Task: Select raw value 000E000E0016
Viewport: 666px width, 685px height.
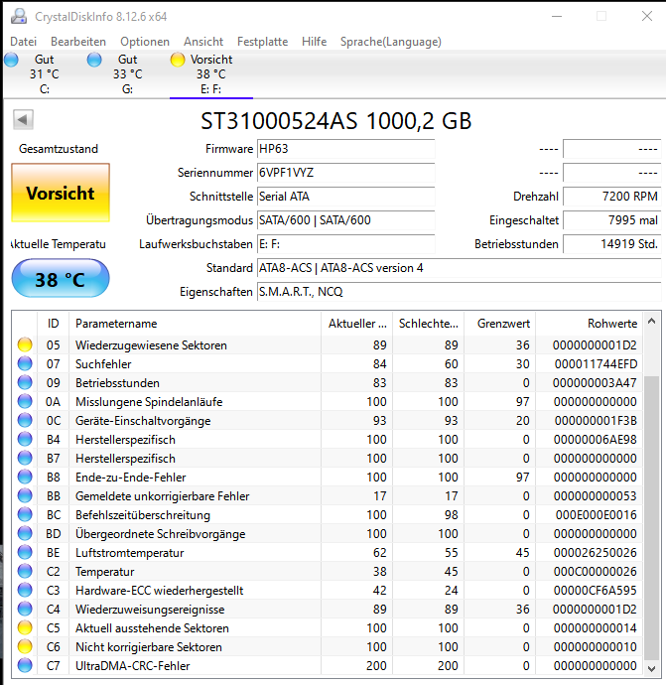Action: 596,515
